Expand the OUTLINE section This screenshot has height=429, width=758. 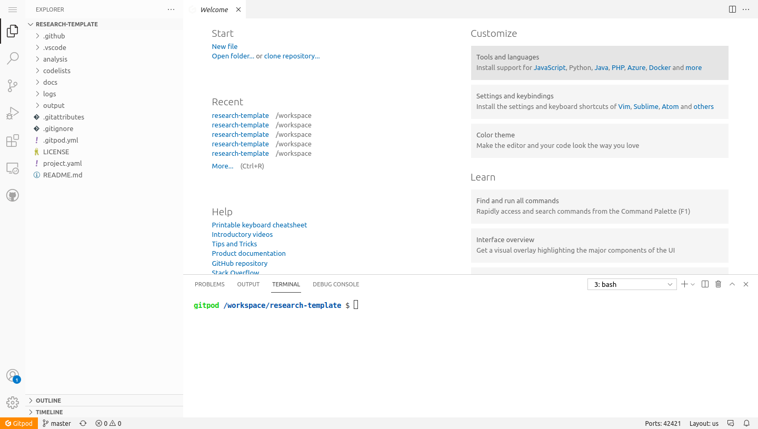104,401
